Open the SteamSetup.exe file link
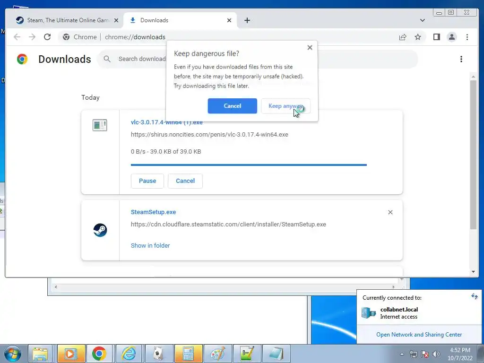The image size is (484, 363). click(x=154, y=212)
